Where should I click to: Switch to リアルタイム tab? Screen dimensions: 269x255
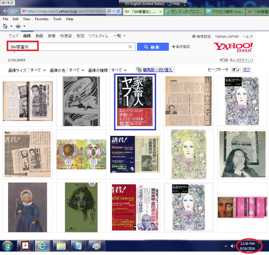click(98, 36)
